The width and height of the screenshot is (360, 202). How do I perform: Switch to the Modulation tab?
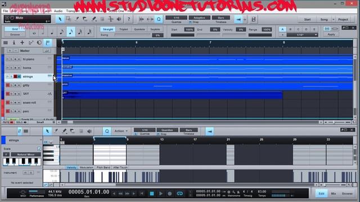tap(86, 167)
